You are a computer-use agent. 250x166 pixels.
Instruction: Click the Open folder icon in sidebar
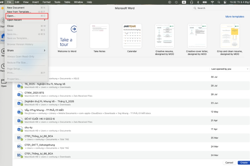[x=3, y=82]
